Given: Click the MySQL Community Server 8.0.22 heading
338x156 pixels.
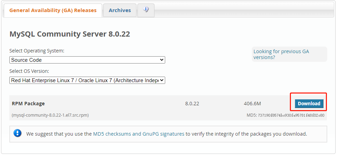Looking at the screenshot, I should (70, 34).
